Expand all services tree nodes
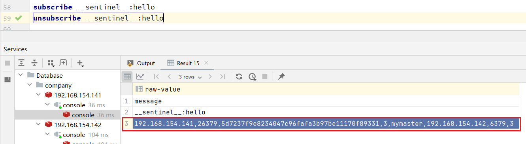The image size is (526, 144). (x=21, y=63)
